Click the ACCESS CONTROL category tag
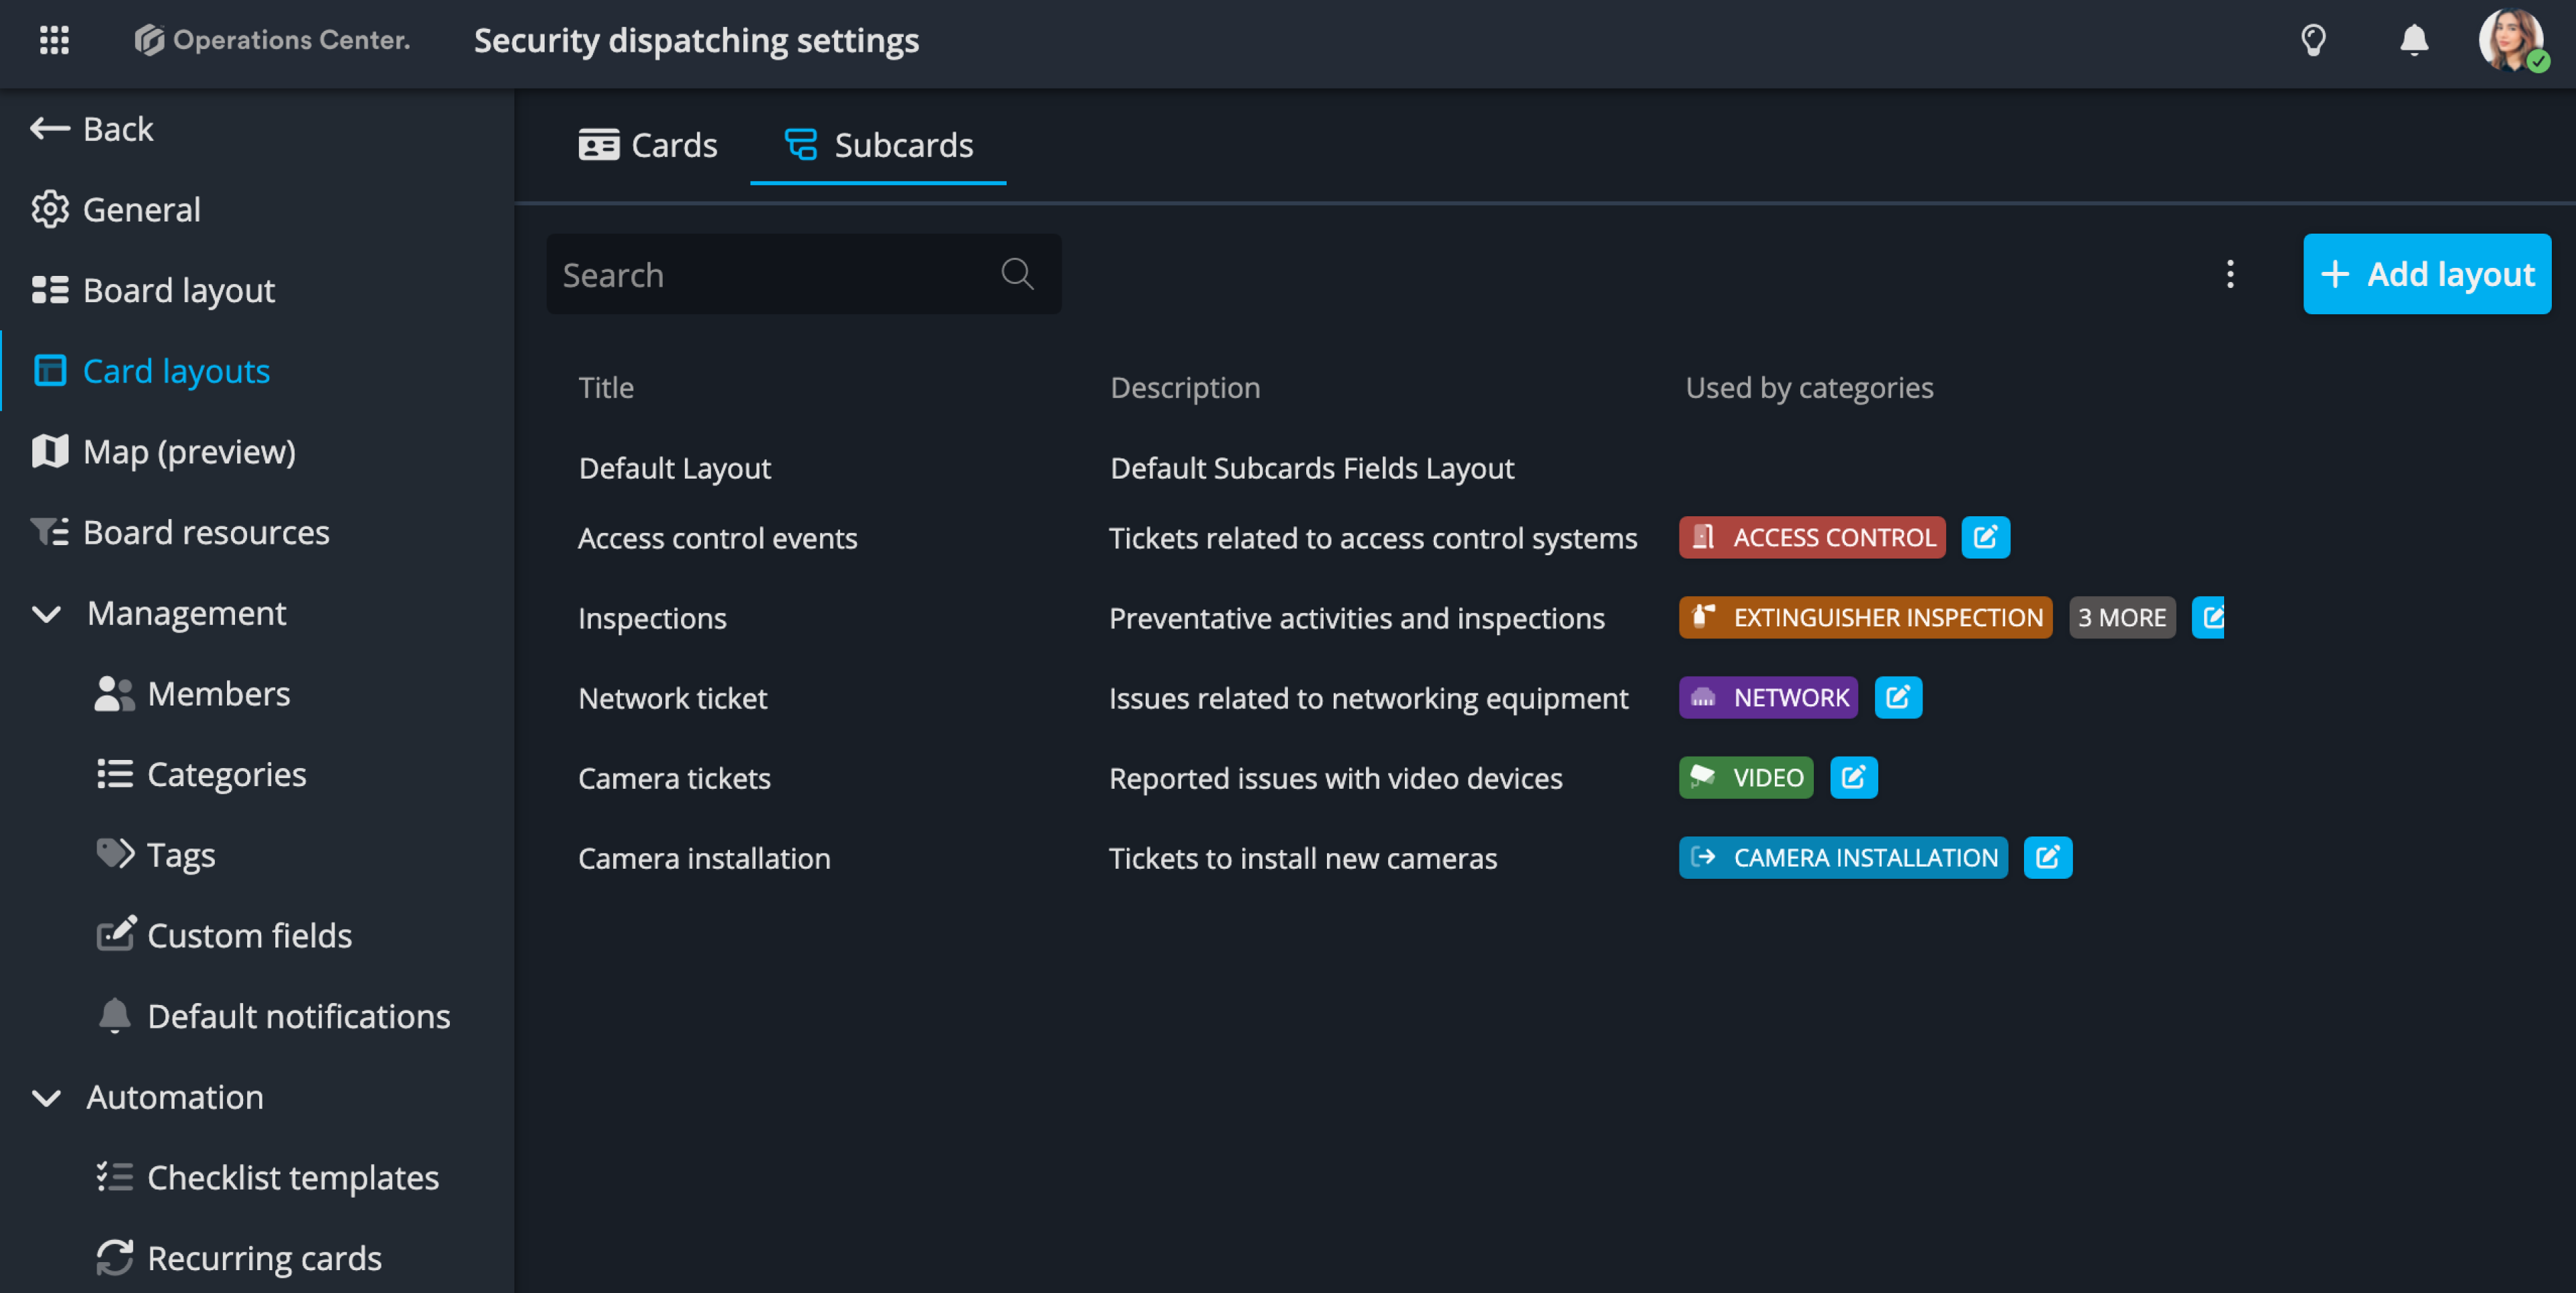The image size is (2576, 1293). [x=1811, y=538]
